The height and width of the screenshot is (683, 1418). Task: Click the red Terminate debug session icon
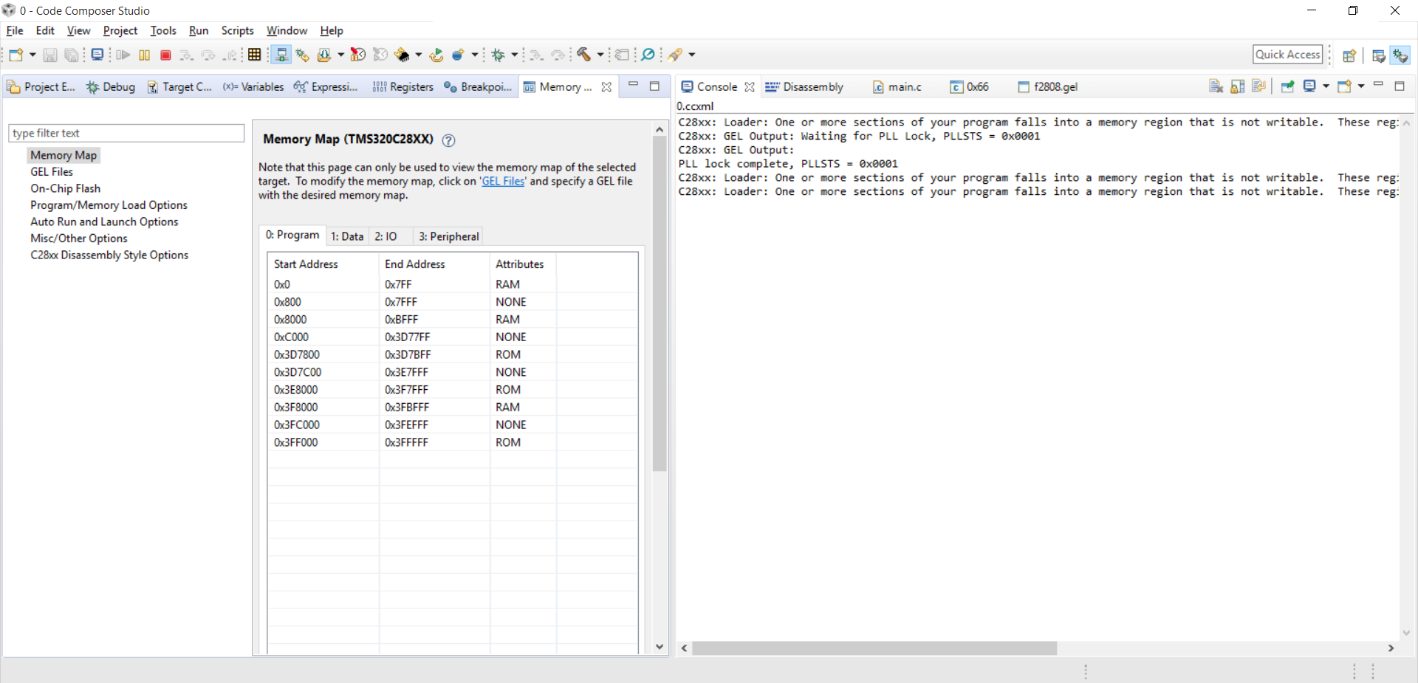pyautogui.click(x=165, y=55)
